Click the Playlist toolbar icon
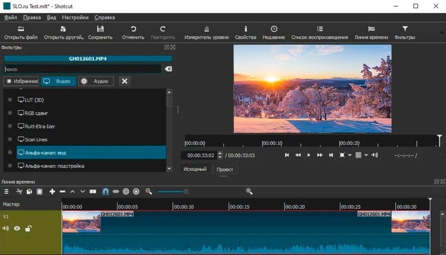Image resolution: width=446 pixels, height=255 pixels. pyautogui.click(x=320, y=33)
